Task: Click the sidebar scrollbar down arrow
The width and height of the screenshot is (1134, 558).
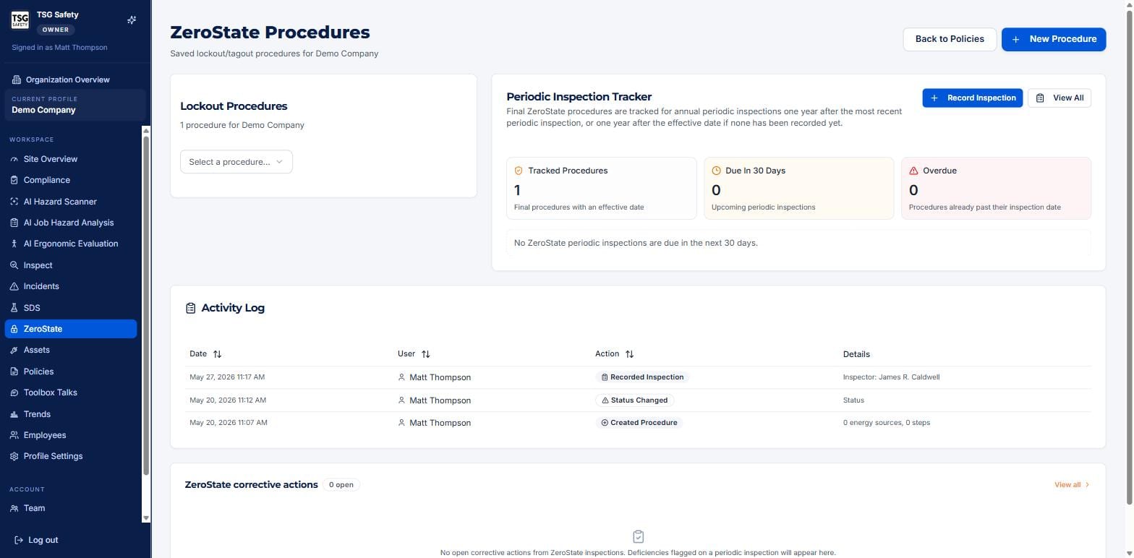Action: [146, 518]
